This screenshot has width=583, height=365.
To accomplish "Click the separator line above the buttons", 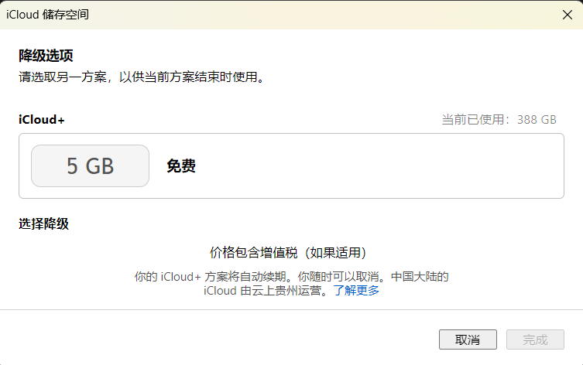I will (x=291, y=310).
